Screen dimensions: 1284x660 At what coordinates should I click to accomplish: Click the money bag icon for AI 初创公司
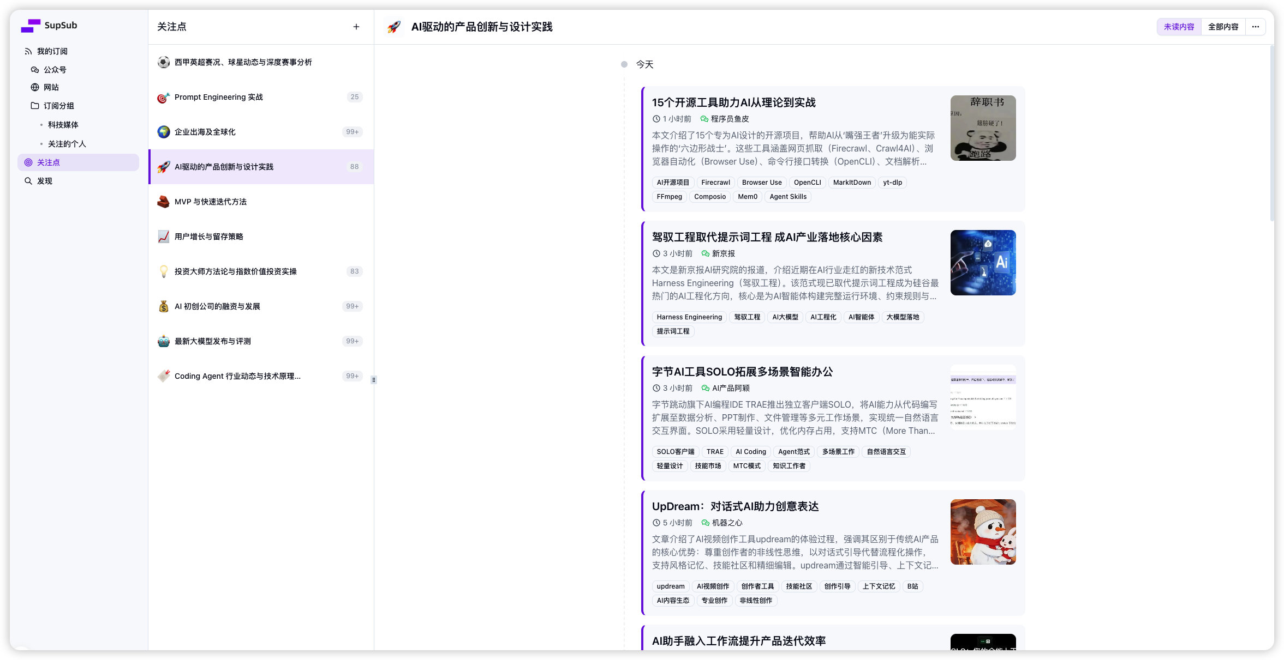[164, 306]
